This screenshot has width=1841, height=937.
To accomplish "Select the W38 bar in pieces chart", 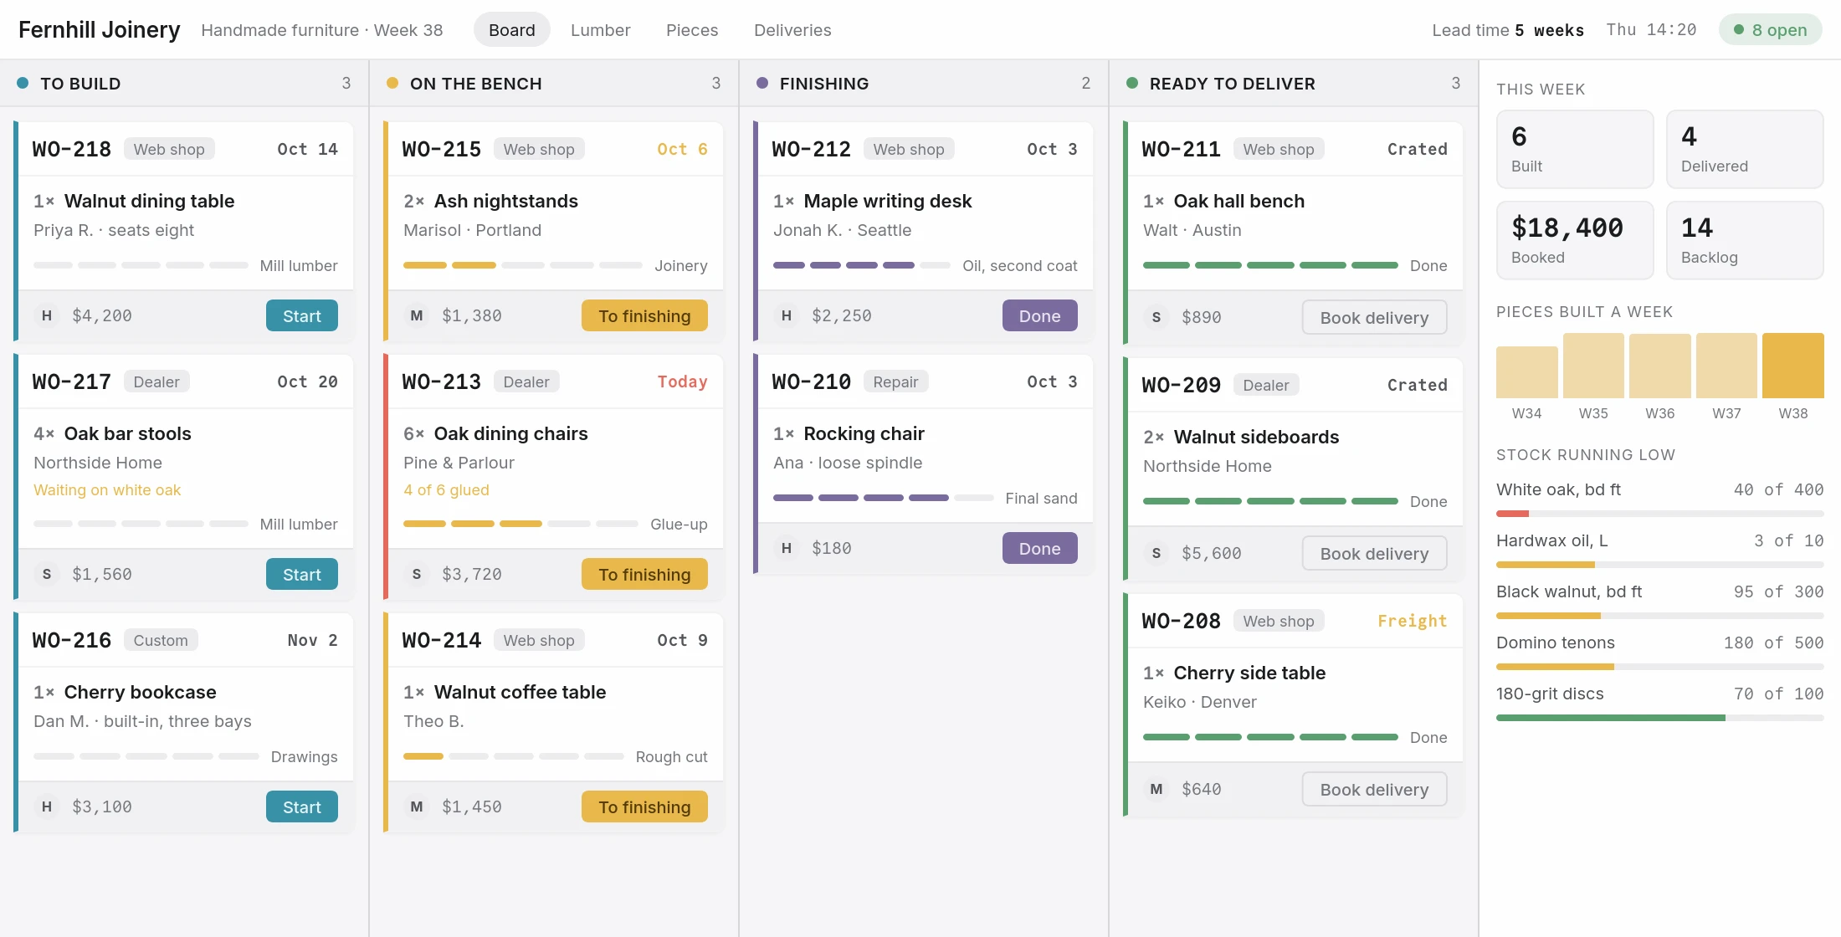I will pyautogui.click(x=1792, y=365).
